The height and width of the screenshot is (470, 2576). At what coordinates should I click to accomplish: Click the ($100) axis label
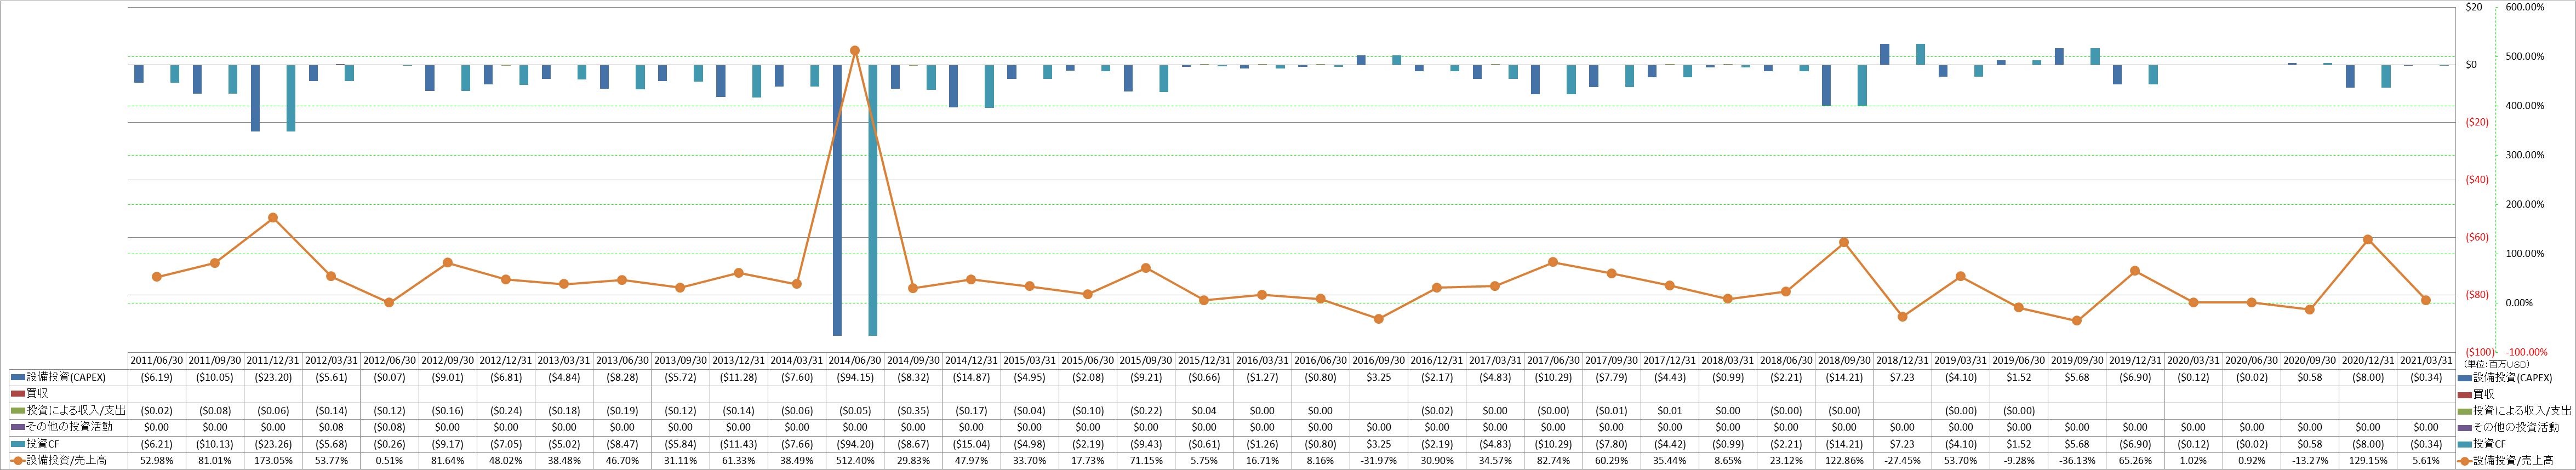(2480, 352)
